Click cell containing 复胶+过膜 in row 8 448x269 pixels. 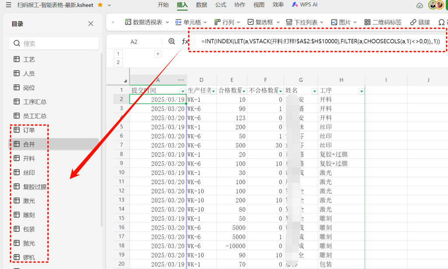[341, 154]
